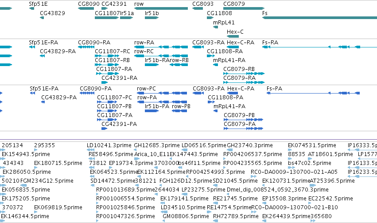Select transcript row-RA
The height and width of the screenshot is (223, 377).
[x=144, y=43]
